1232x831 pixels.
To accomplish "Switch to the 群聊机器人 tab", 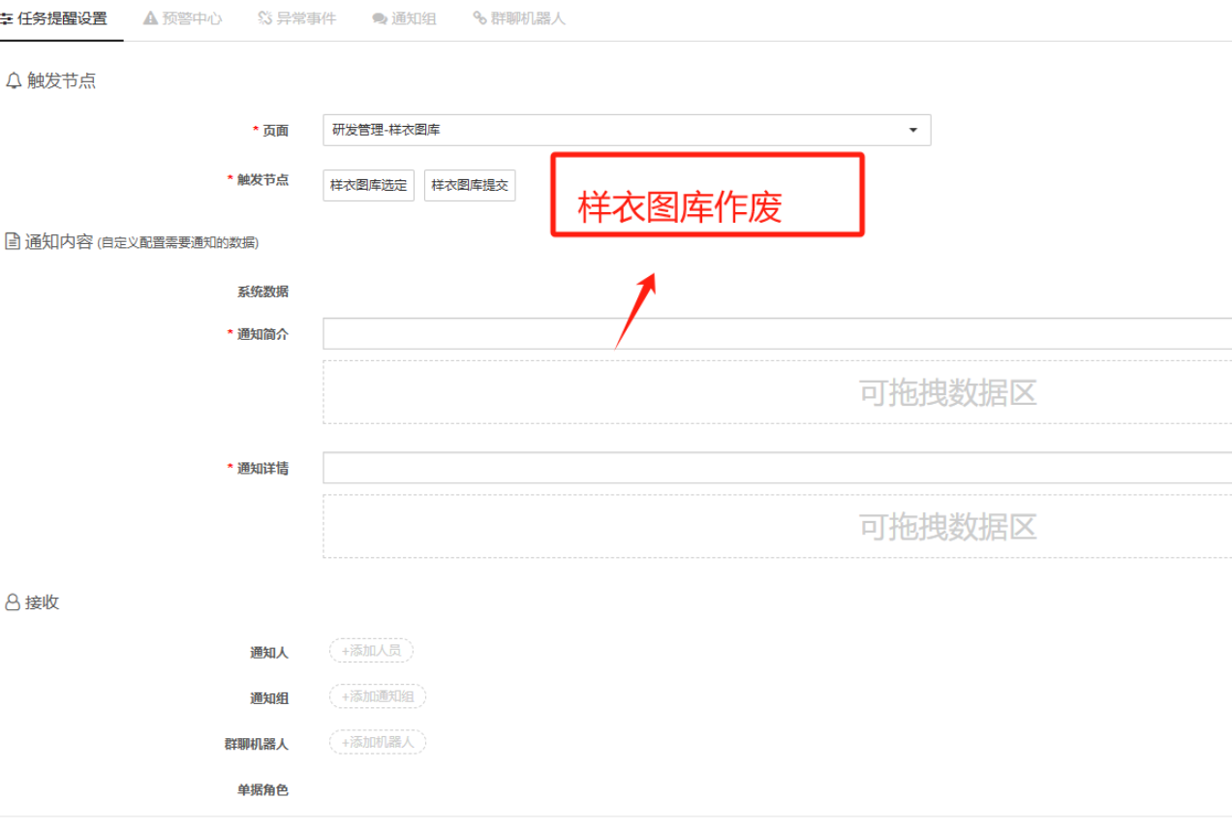I will pos(518,18).
